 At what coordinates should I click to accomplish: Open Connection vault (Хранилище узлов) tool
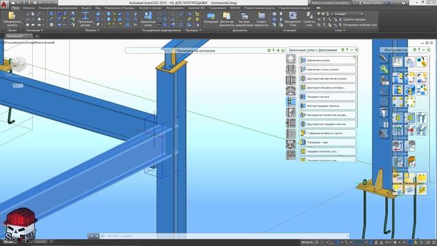click(148, 19)
